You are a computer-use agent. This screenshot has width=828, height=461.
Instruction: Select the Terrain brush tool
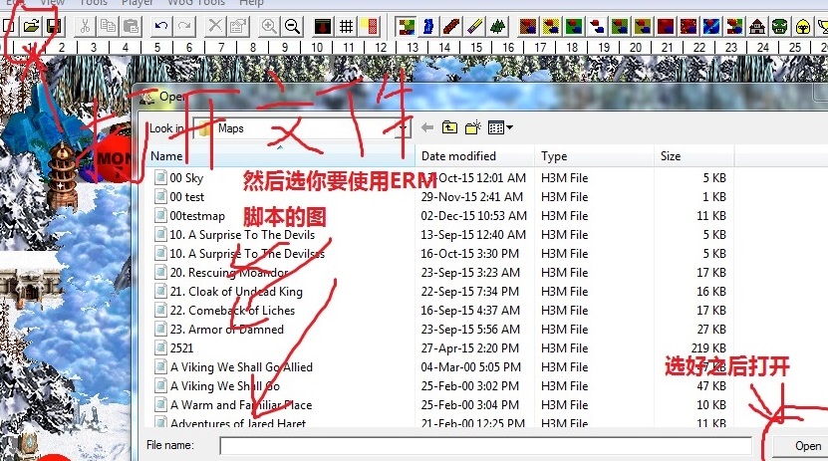point(407,26)
